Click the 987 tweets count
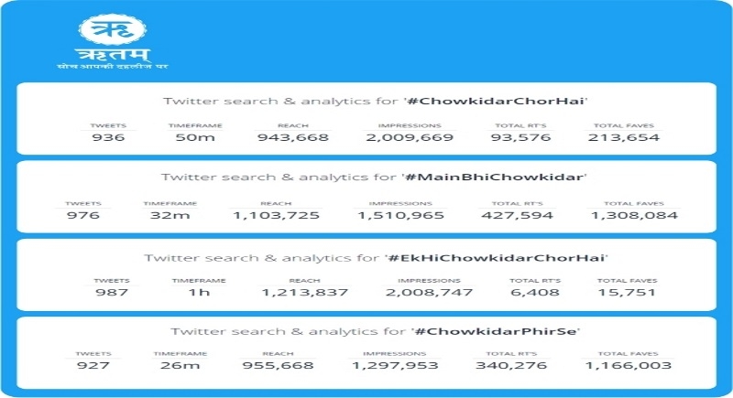Viewport: 733px width, 398px height. click(x=110, y=293)
